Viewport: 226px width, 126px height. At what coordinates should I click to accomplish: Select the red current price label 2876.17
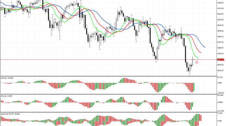click(221, 59)
